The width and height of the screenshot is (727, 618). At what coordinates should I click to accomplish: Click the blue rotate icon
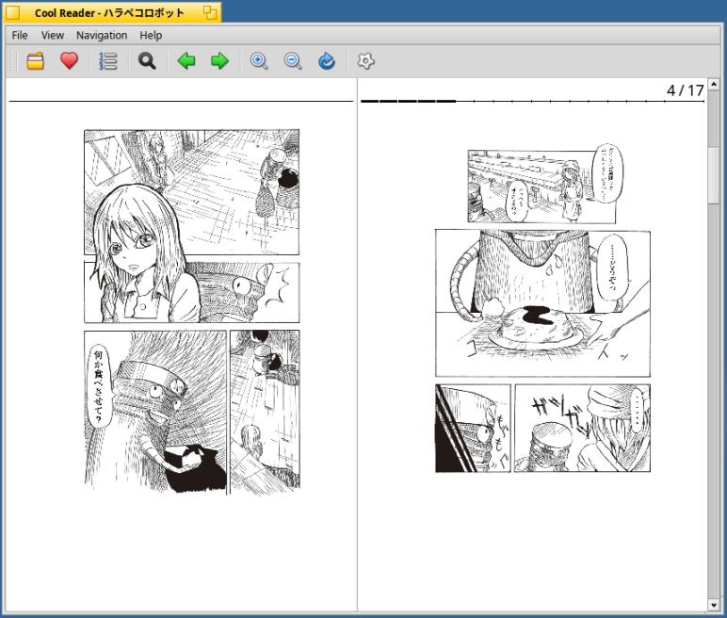click(327, 61)
